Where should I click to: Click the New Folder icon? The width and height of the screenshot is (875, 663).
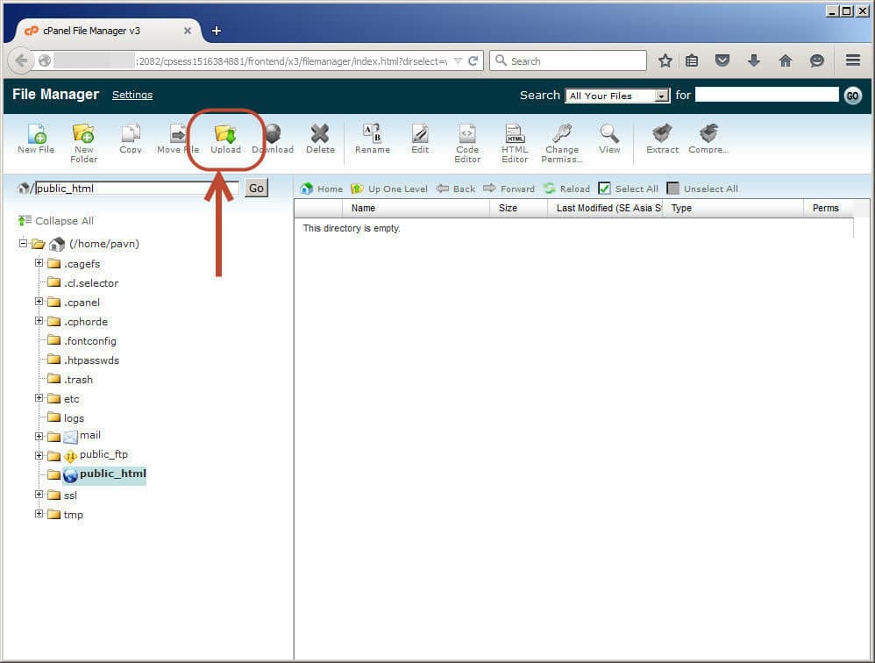tap(83, 134)
